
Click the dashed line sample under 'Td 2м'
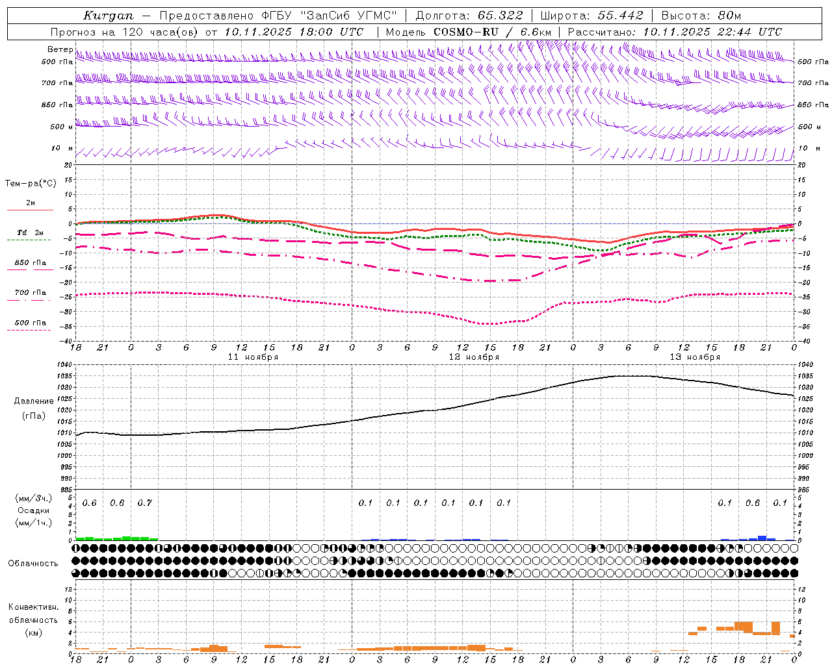tap(29, 240)
